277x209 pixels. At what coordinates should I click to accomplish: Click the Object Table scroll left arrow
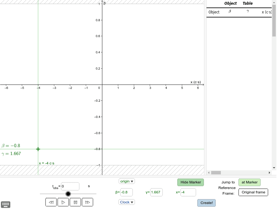pyautogui.click(x=209, y=173)
